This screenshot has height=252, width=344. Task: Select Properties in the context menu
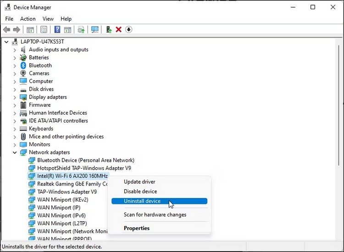coord(136,228)
